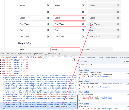Open utilities link above tracking-normal rule
This screenshot has width=129, height=110.
coord(86,92)
